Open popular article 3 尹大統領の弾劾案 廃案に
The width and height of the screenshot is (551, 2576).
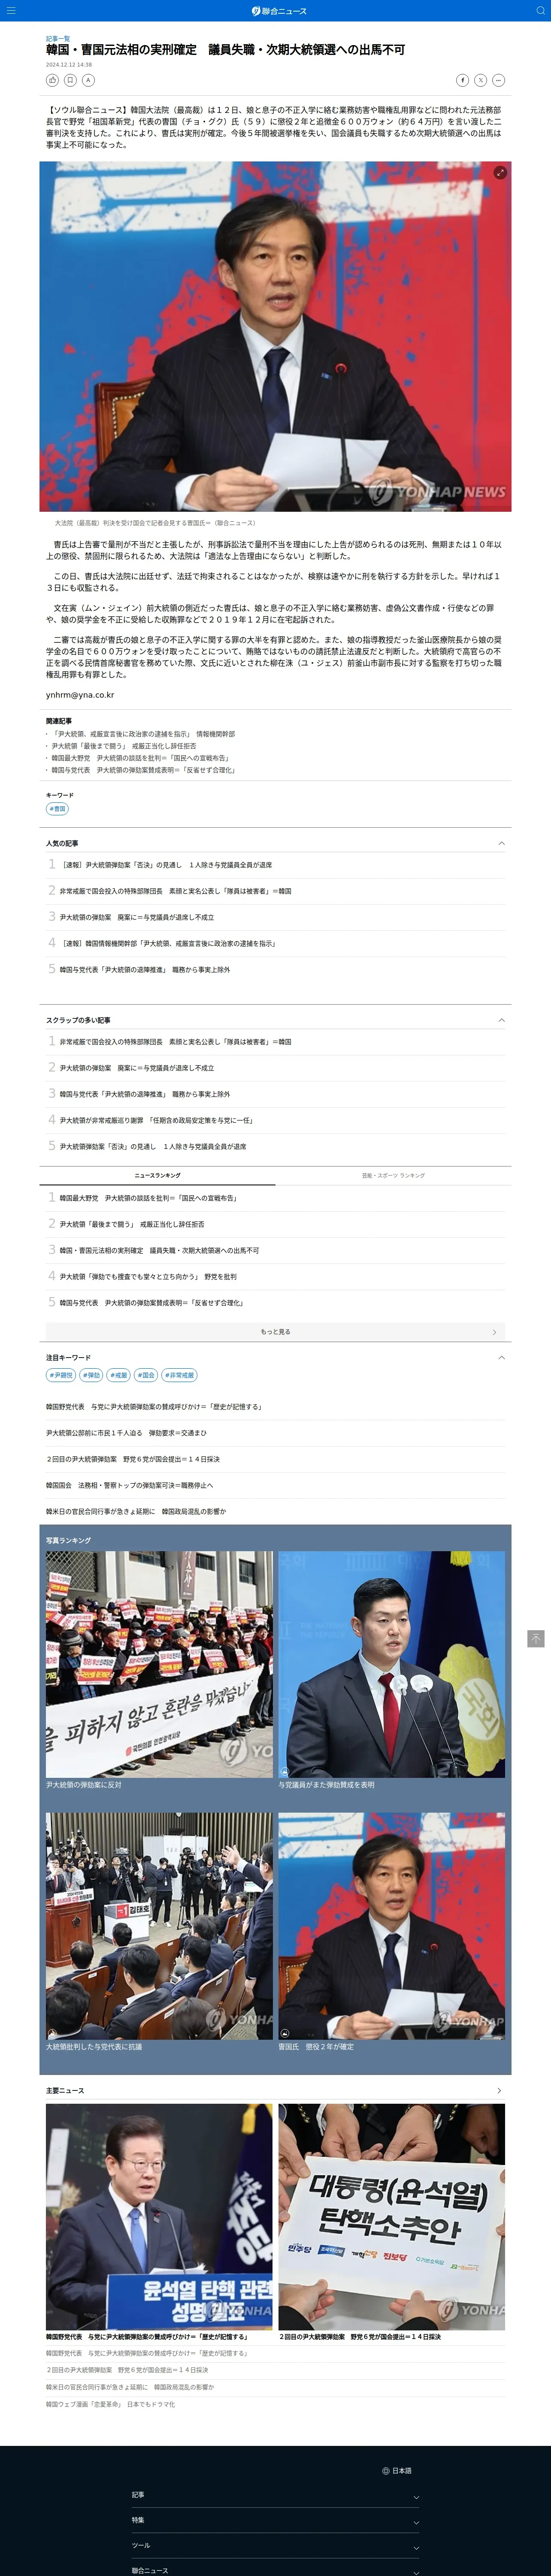tap(136, 917)
